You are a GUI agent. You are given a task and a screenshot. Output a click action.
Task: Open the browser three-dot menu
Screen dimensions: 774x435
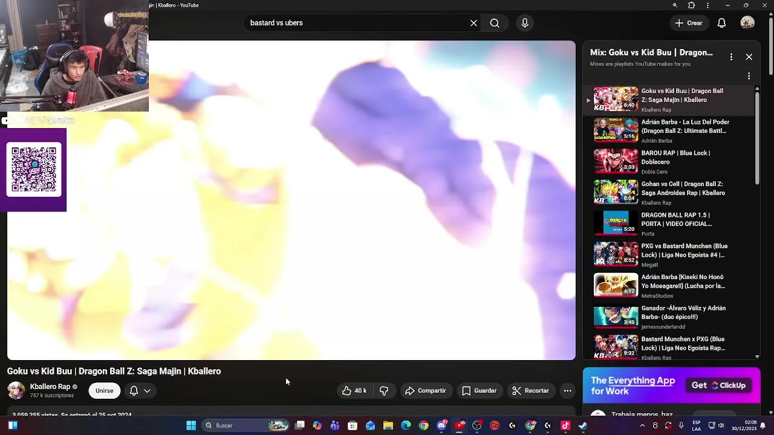click(707, 5)
